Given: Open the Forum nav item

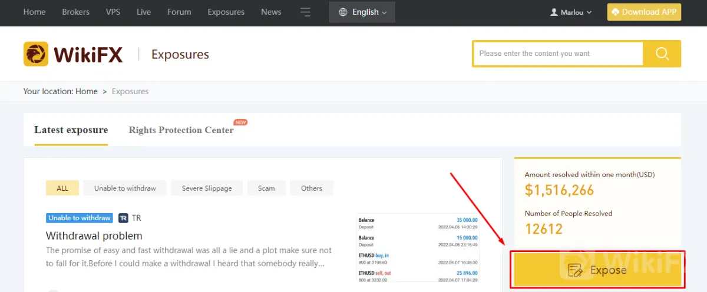Looking at the screenshot, I should coord(180,12).
